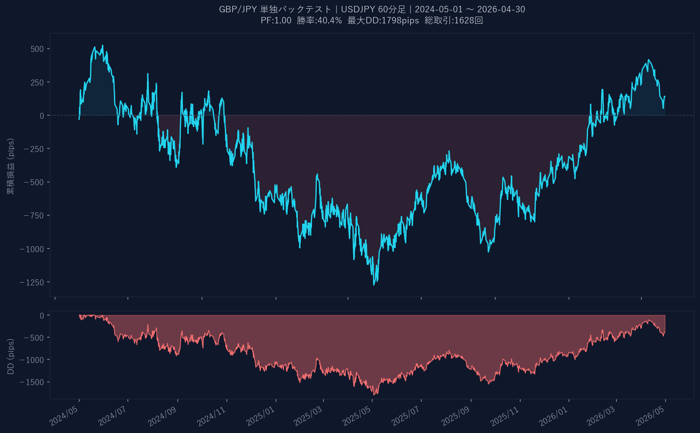Select the "0" tick on the DD axis

click(x=42, y=315)
